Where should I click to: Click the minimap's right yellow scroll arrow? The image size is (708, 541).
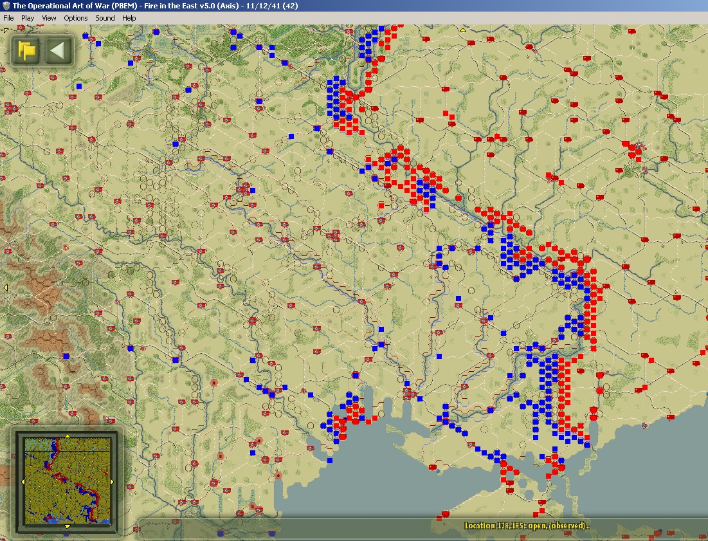pyautogui.click(x=112, y=482)
